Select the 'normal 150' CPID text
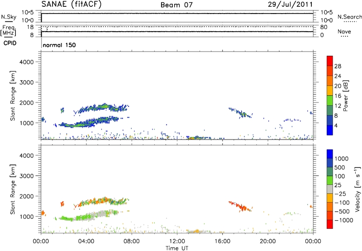This screenshot has height=251, width=362. [59, 45]
